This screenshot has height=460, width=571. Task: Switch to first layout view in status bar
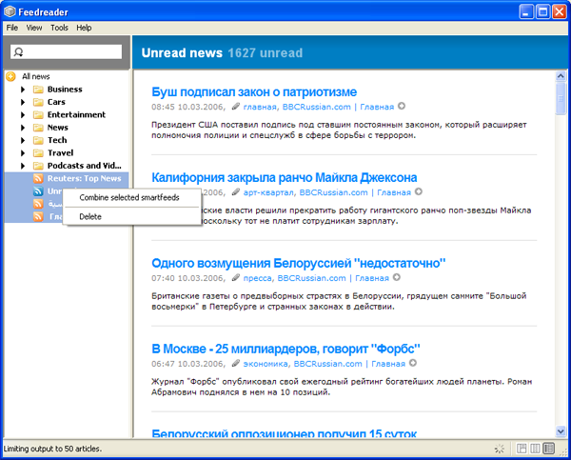(x=522, y=449)
